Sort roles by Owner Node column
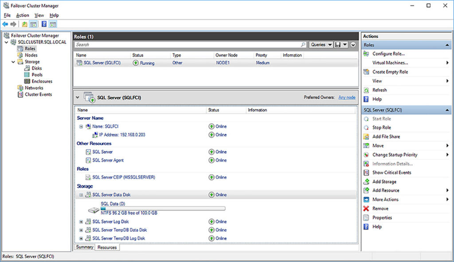 (226, 55)
